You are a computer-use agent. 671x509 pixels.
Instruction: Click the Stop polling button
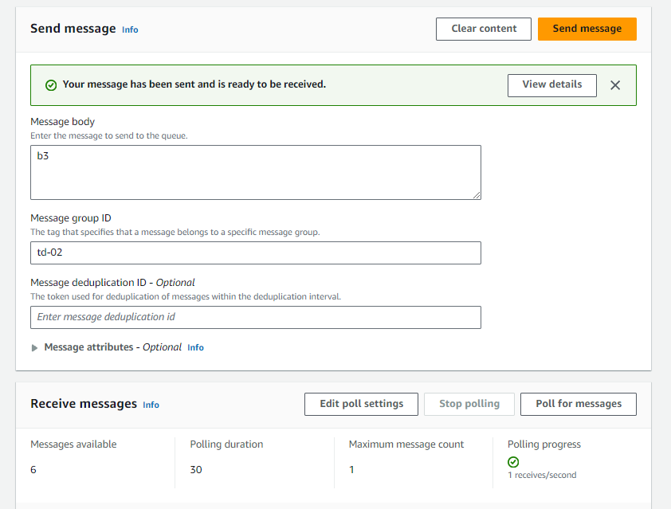coord(469,404)
